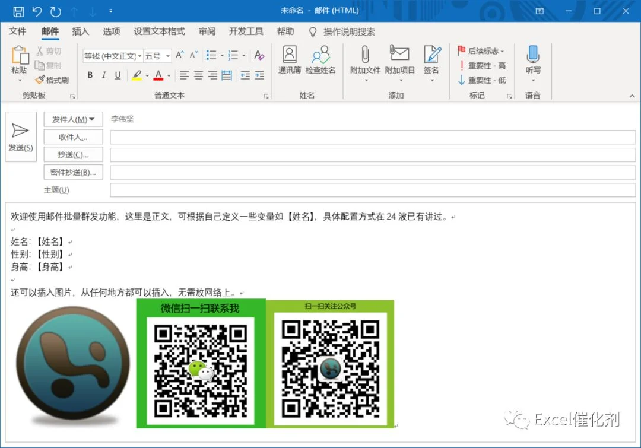Screen dimensions: 641x448
Task: Center align the text
Action: coord(198,75)
